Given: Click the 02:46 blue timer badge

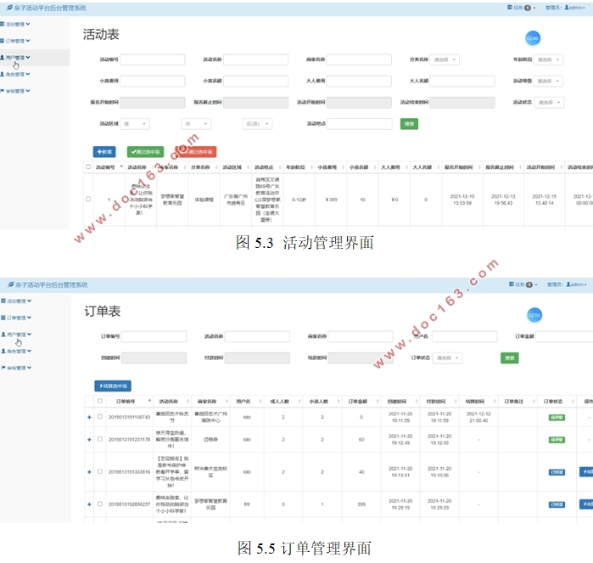Looking at the screenshot, I should pyautogui.click(x=533, y=38).
